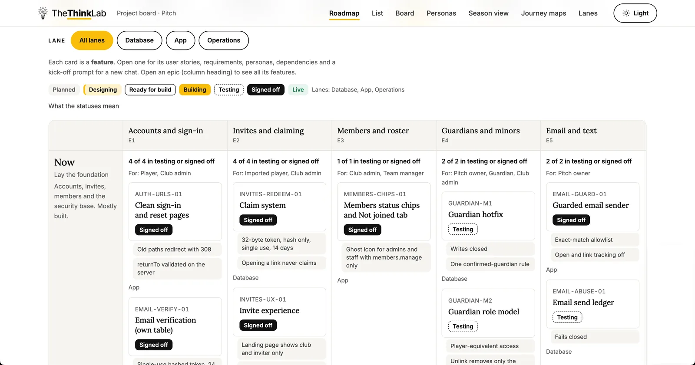This screenshot has height=365, width=695.
Task: Filter by the App lane
Action: (180, 40)
